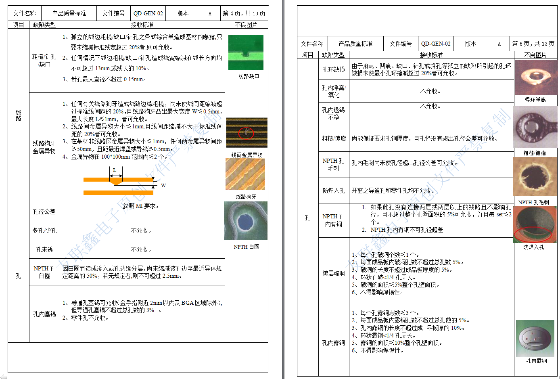Click the 'NPTH 孔白圈' defect type cell
Viewport: 560px width, 379px height.
point(44,272)
